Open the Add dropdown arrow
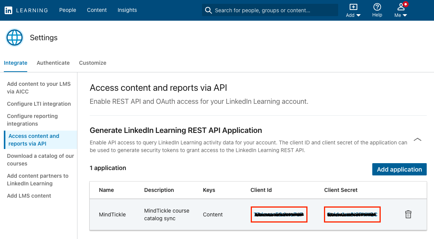Viewport: 434px width, 239px height. point(358,15)
